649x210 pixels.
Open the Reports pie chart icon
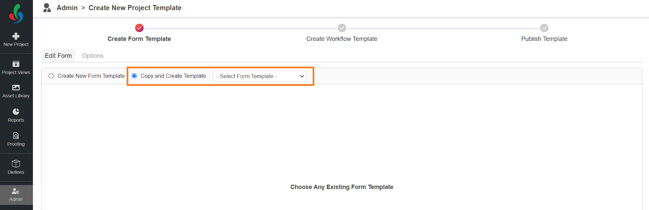point(16,112)
